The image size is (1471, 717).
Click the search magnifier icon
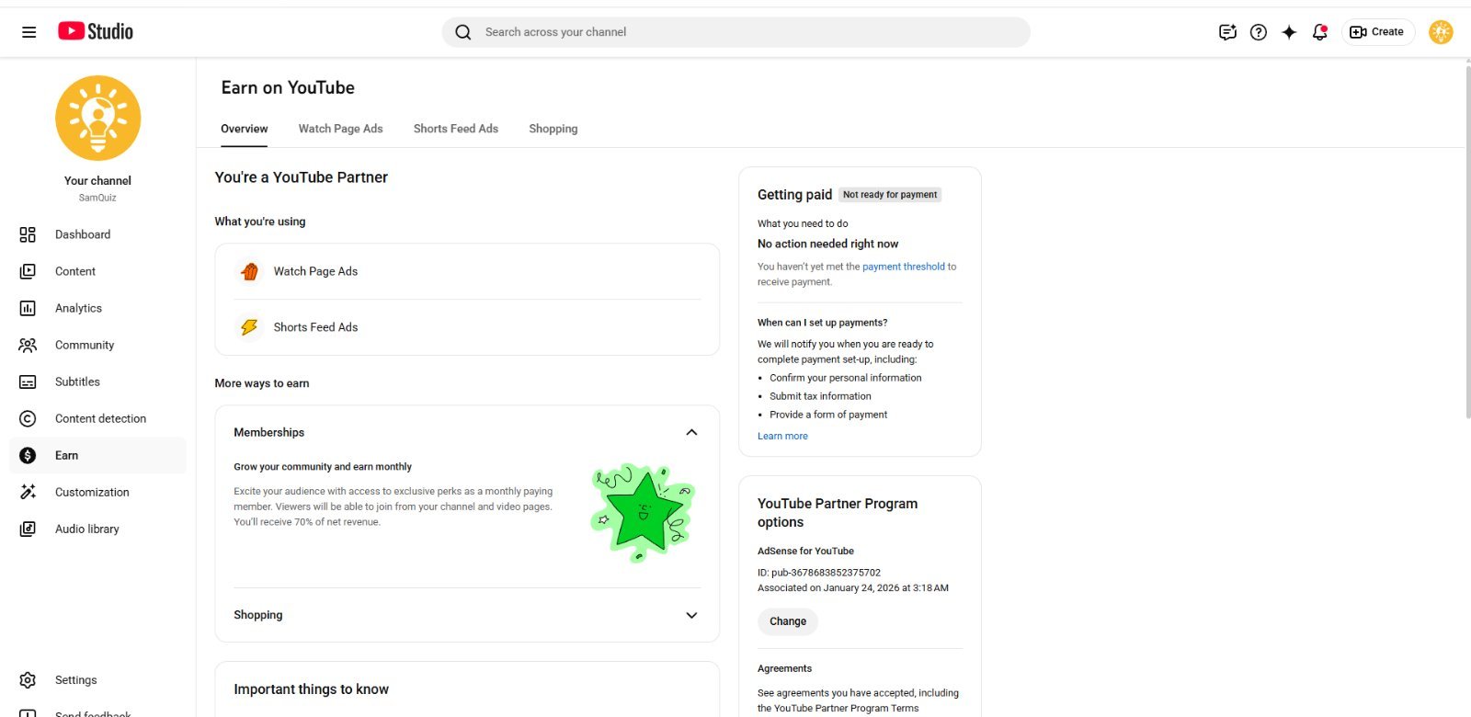[x=463, y=32]
